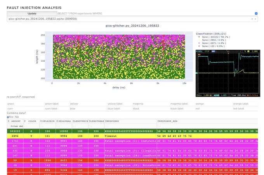
Task: Click the AMOUNT filter data field
Action: [15, 126]
